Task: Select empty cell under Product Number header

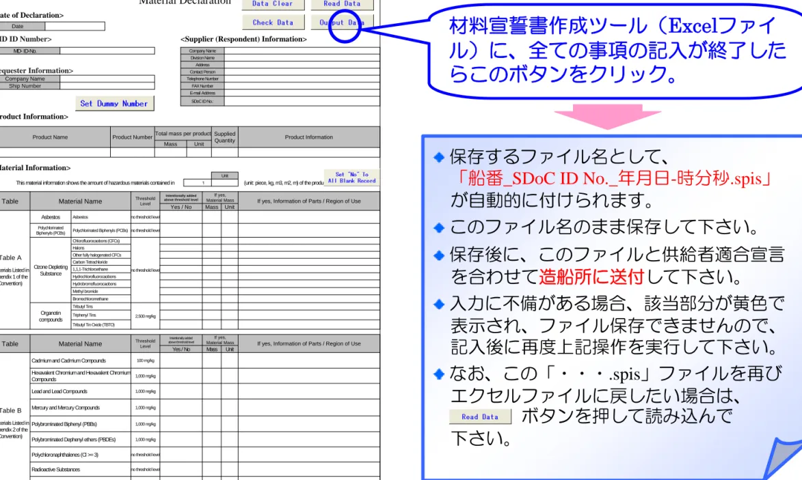Action: (x=133, y=152)
